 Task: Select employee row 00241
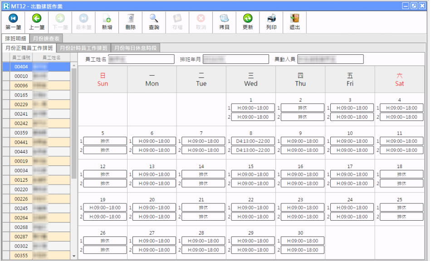click(x=36, y=114)
